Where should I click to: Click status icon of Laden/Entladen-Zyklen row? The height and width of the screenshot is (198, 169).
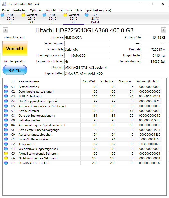click(6, 139)
